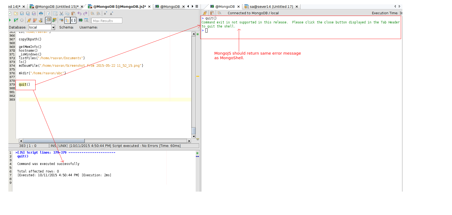Save the current script file
This screenshot has height=215, width=452.
(22, 13)
